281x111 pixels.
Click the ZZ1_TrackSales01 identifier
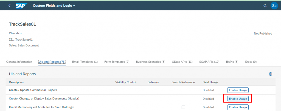point(21,39)
